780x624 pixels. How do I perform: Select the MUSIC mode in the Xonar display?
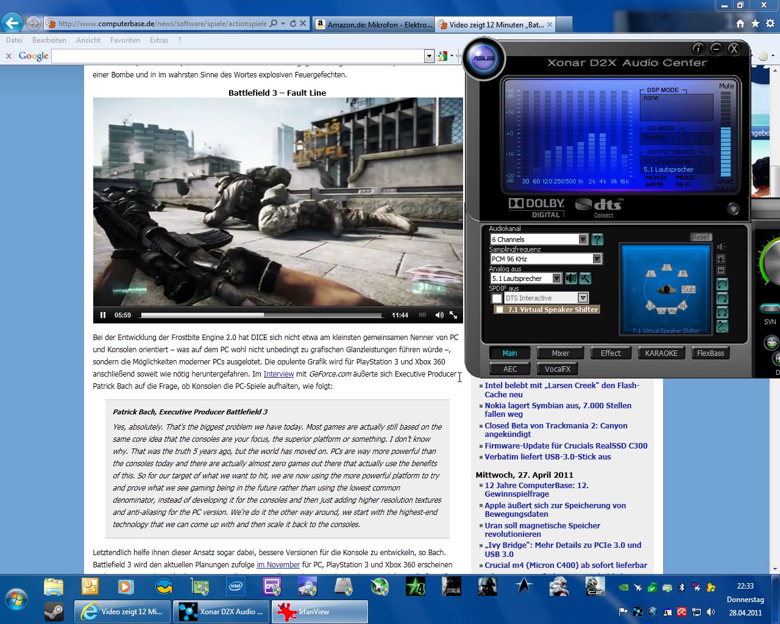(x=686, y=177)
